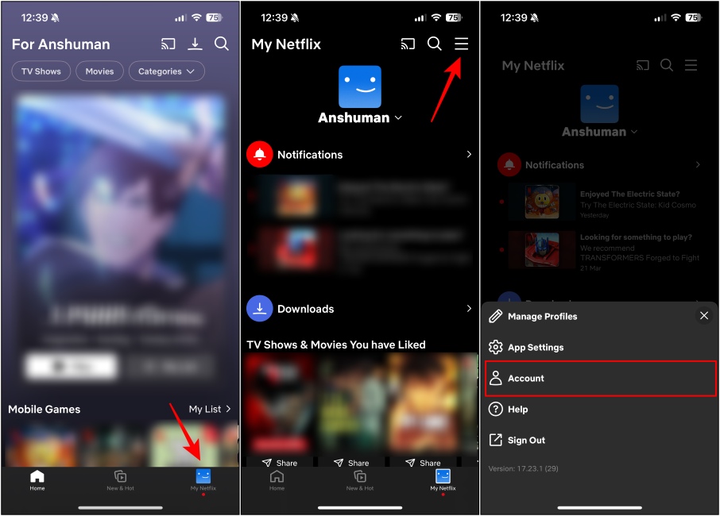Click the TV Shows filter chip
720x516 pixels.
tap(41, 71)
